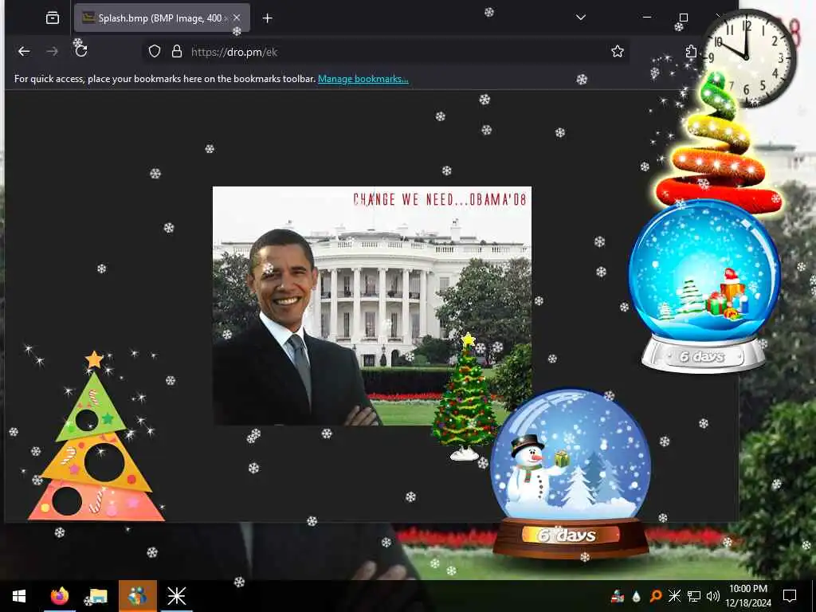Open a new tab with the plus button
This screenshot has height=612, width=816.
268,18
